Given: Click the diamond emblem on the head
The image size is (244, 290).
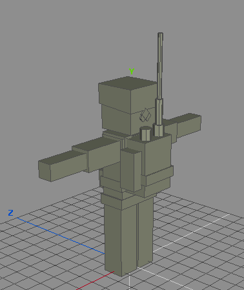Looking at the screenshot, I should [145, 115].
